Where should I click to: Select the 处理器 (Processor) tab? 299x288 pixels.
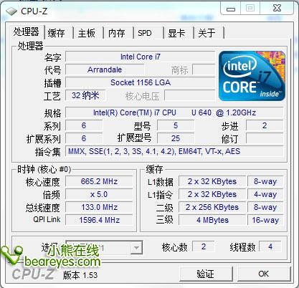27,32
